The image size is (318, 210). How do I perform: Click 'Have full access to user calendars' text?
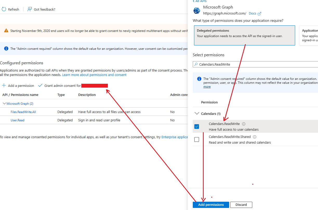pyautogui.click(x=234, y=130)
